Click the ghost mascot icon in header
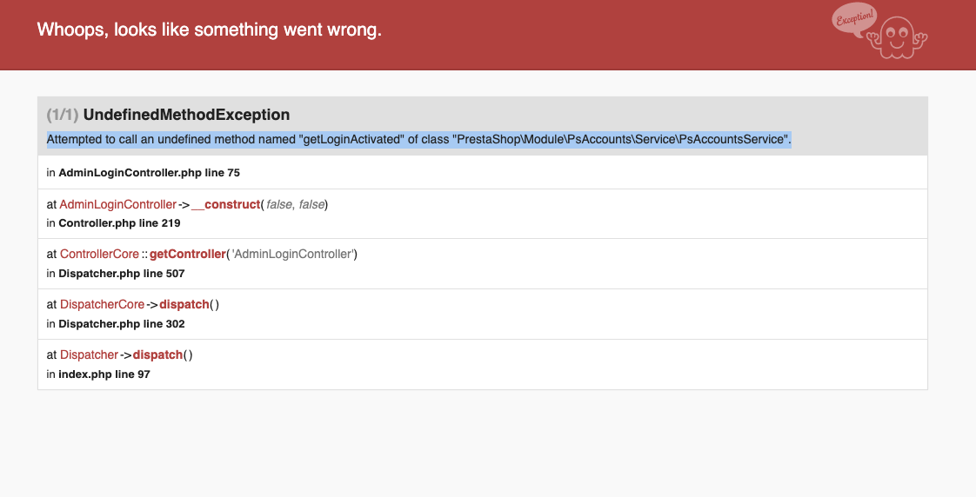 click(x=899, y=37)
